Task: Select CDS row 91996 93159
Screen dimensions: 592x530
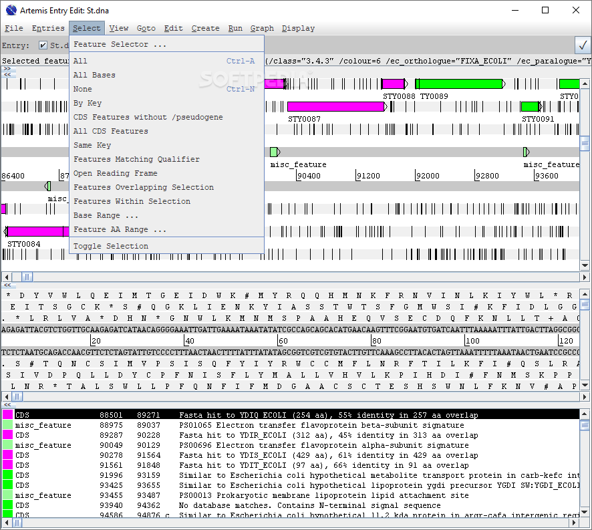Action: [x=291, y=475]
